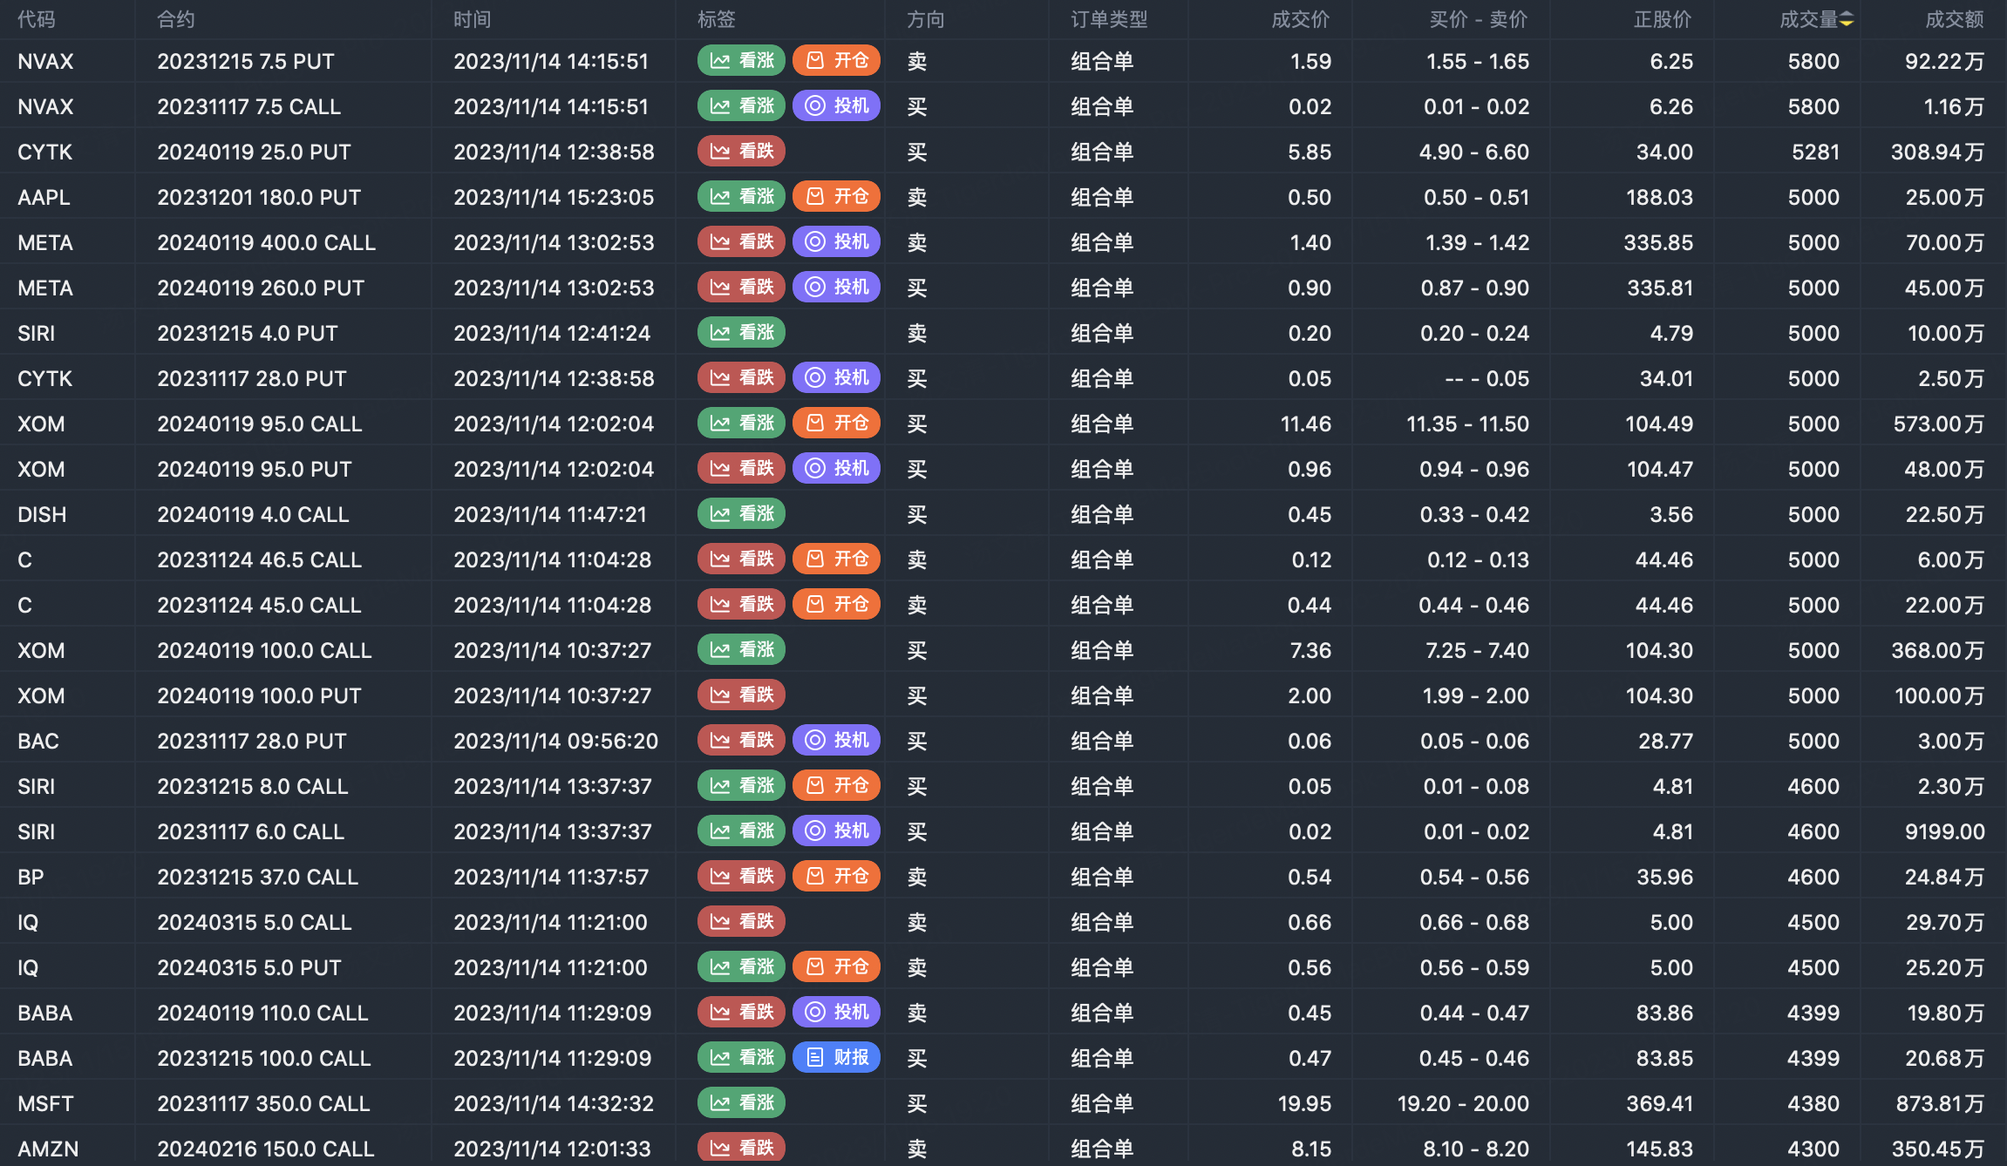The height and width of the screenshot is (1166, 2007).
Task: Click the 方向 column header
Action: (x=926, y=19)
